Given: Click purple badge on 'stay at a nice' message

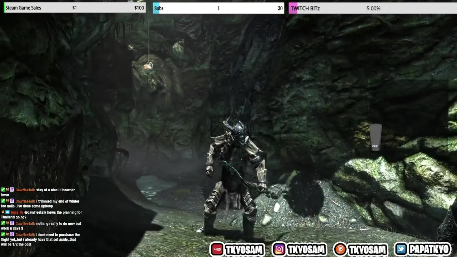Looking at the screenshot, I should click(x=12, y=190).
